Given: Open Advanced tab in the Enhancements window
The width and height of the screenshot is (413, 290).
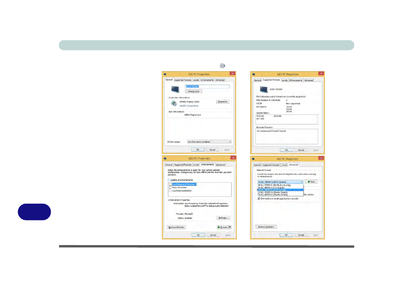Looking at the screenshot, I should point(220,165).
